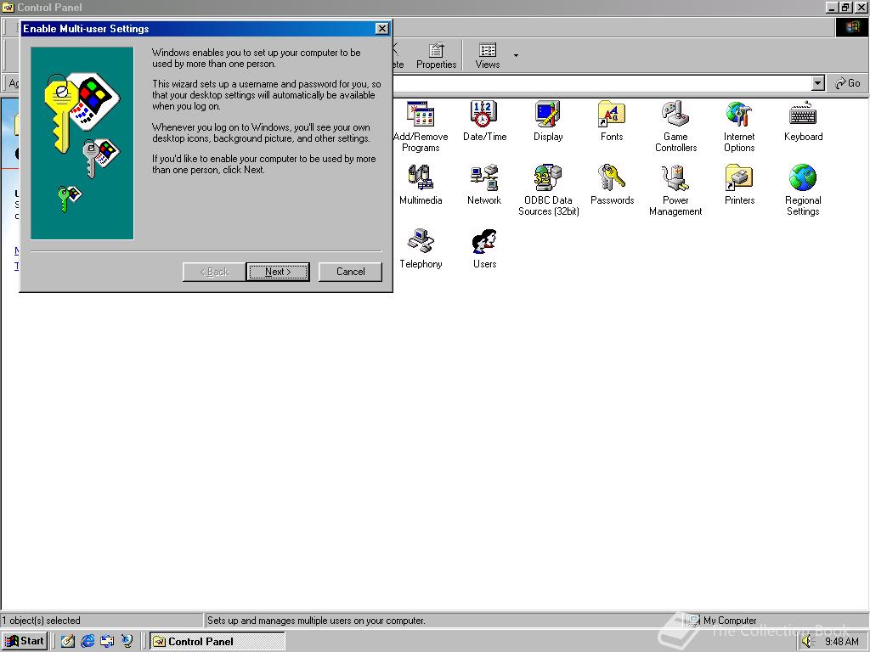The image size is (870, 652).
Task: Click the '1 object(s) selected' status text
Action: [41, 621]
